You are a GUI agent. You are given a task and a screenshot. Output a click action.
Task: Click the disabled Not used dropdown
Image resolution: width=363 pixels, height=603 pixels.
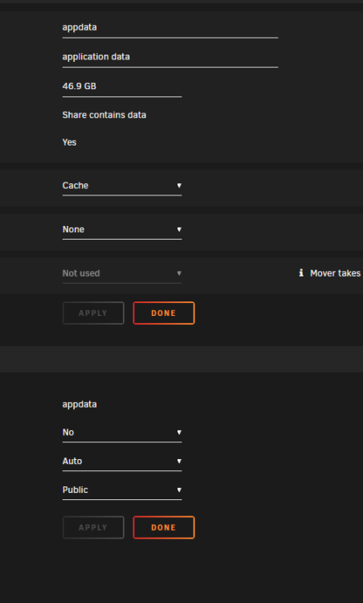[x=122, y=273]
